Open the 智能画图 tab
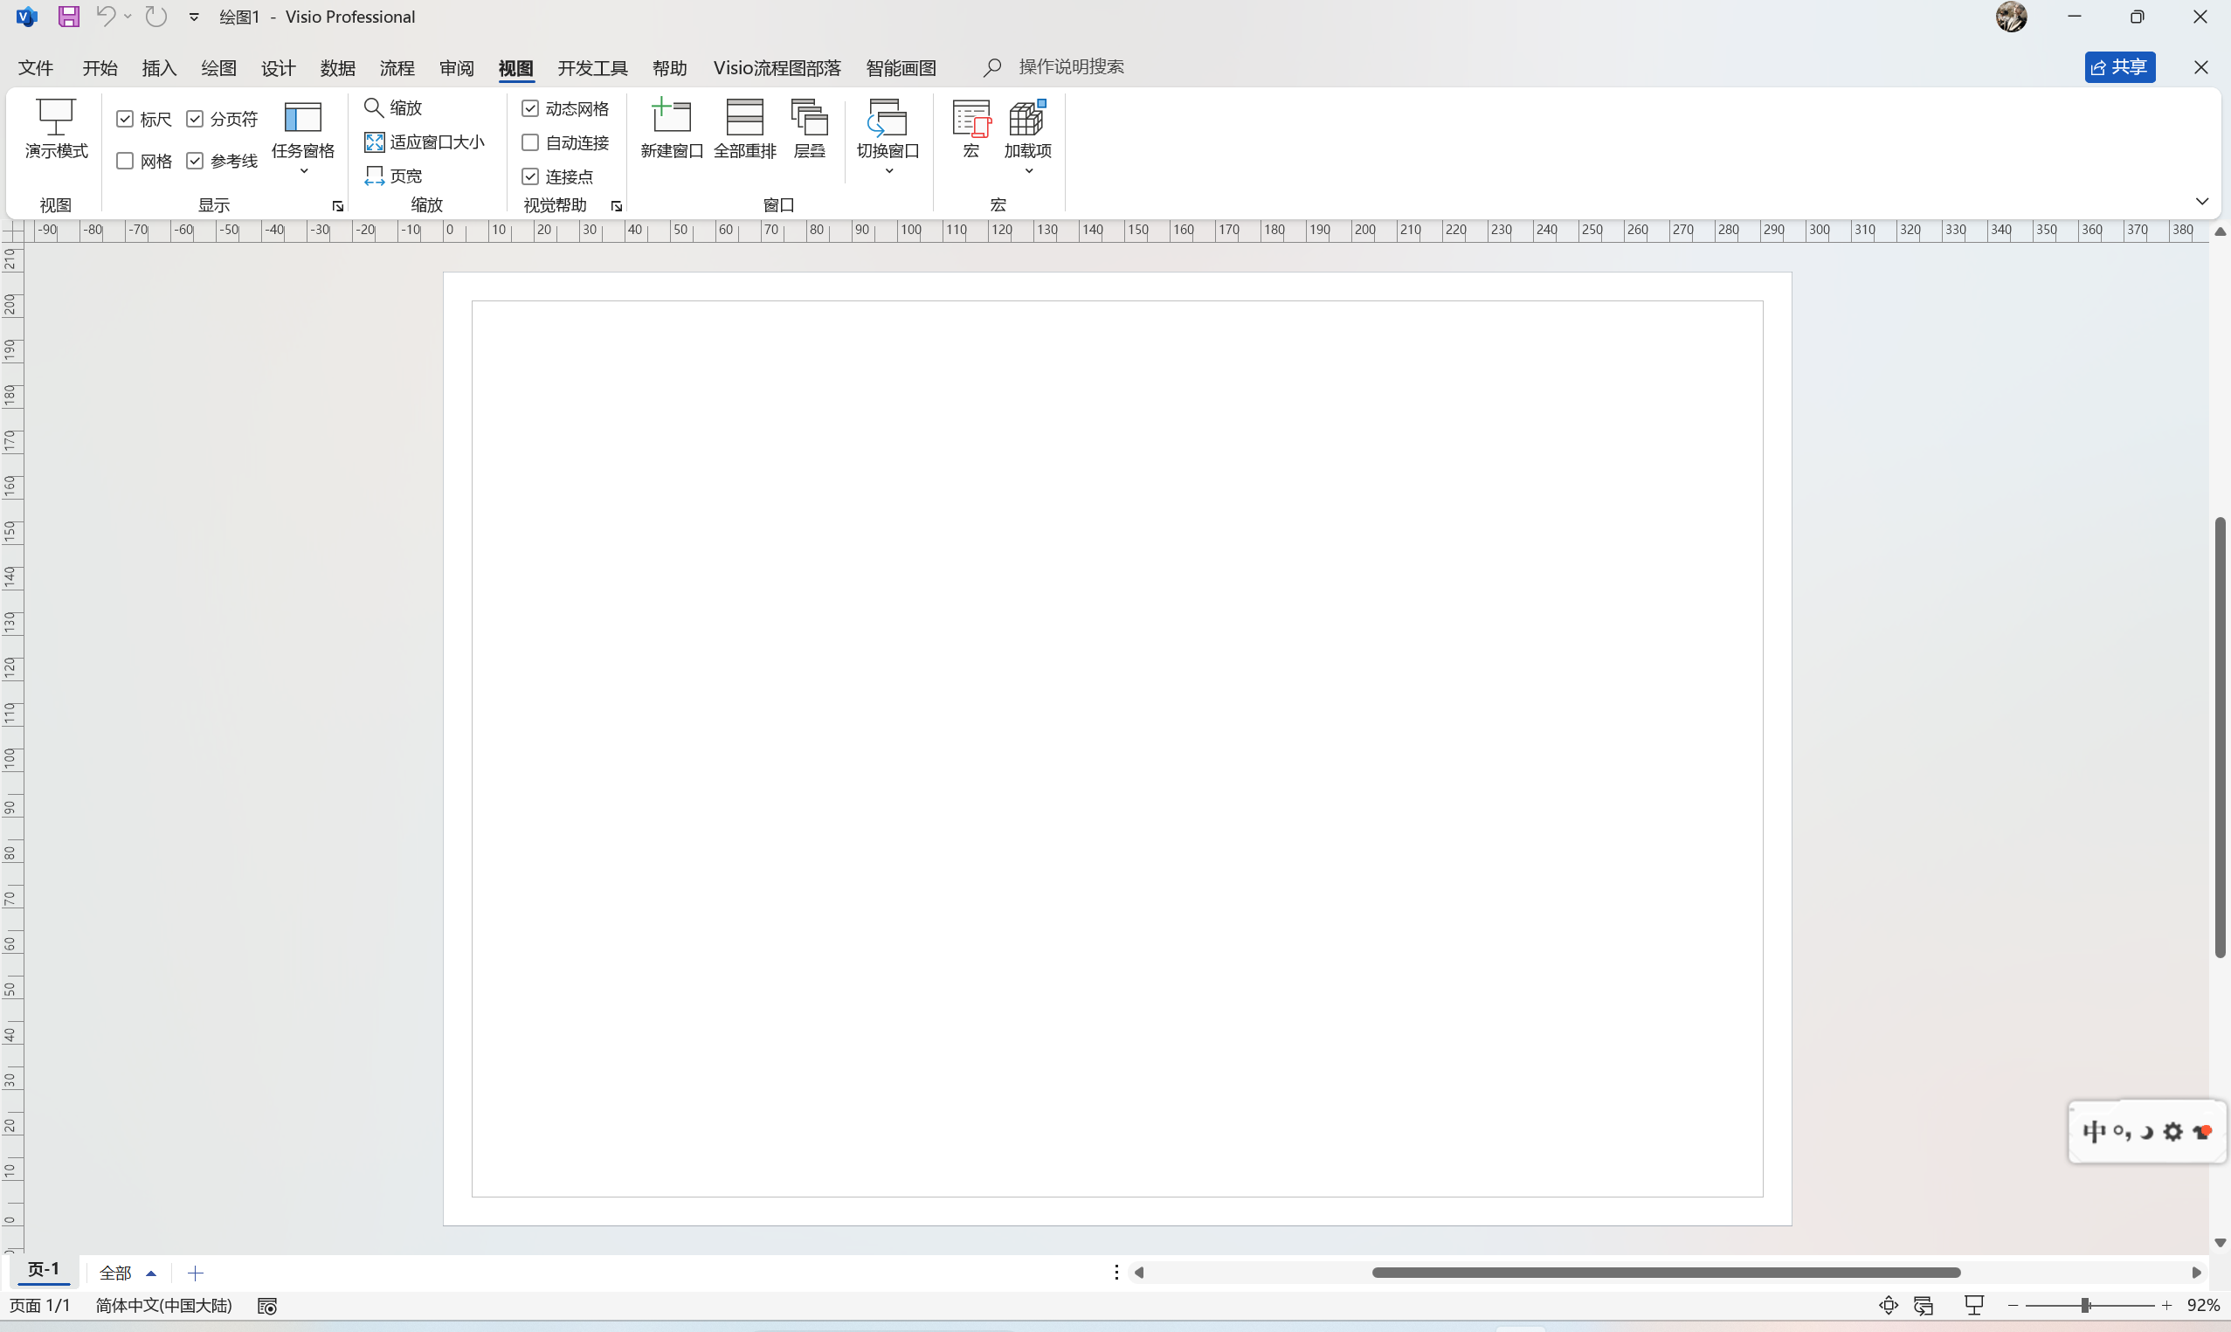This screenshot has height=1332, width=2231. [x=901, y=67]
